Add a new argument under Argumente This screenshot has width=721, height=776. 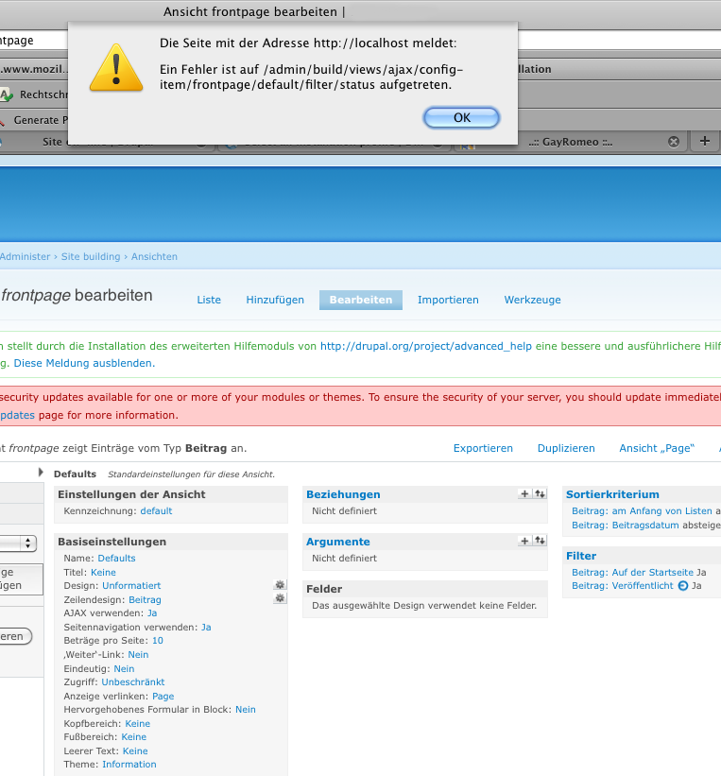coord(524,541)
